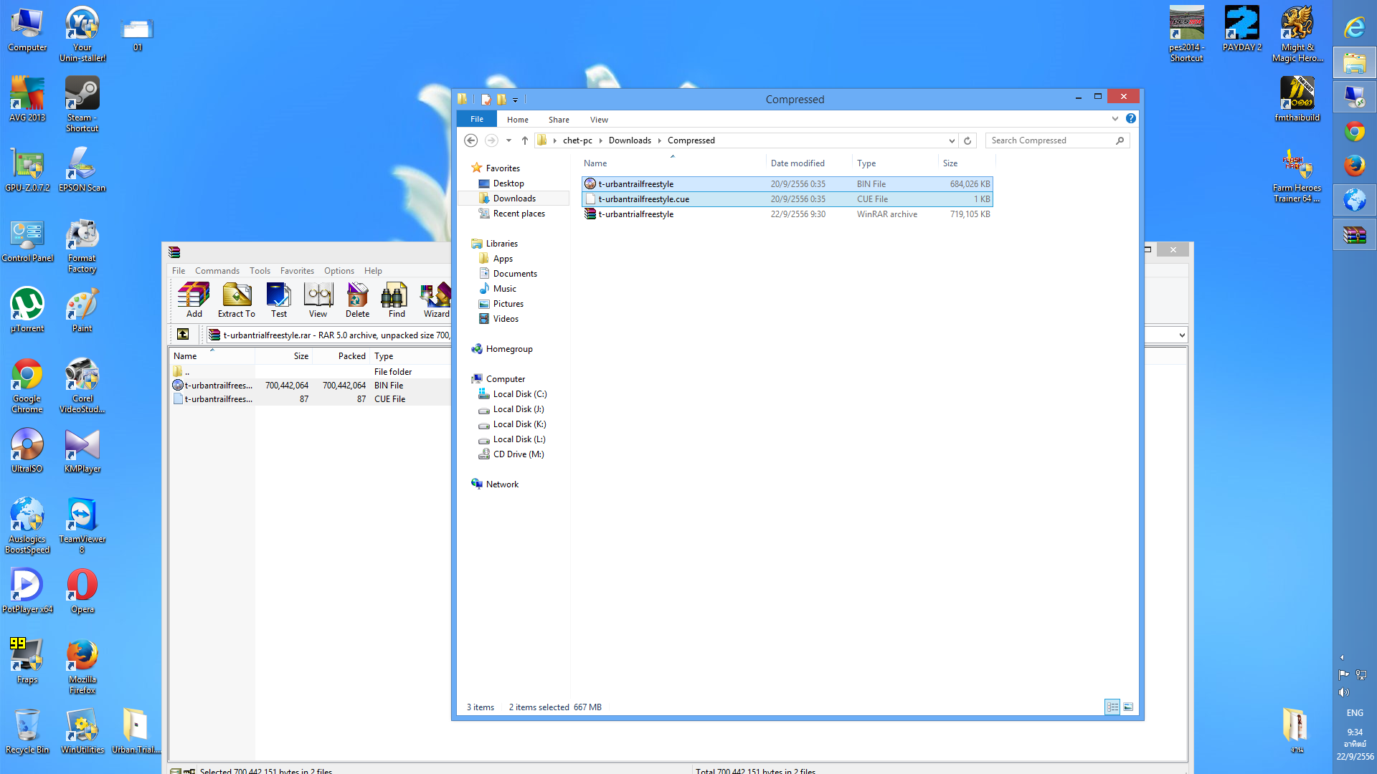Viewport: 1377px width, 774px height.
Task: Switch to large icons view in Explorer
Action: click(1128, 707)
